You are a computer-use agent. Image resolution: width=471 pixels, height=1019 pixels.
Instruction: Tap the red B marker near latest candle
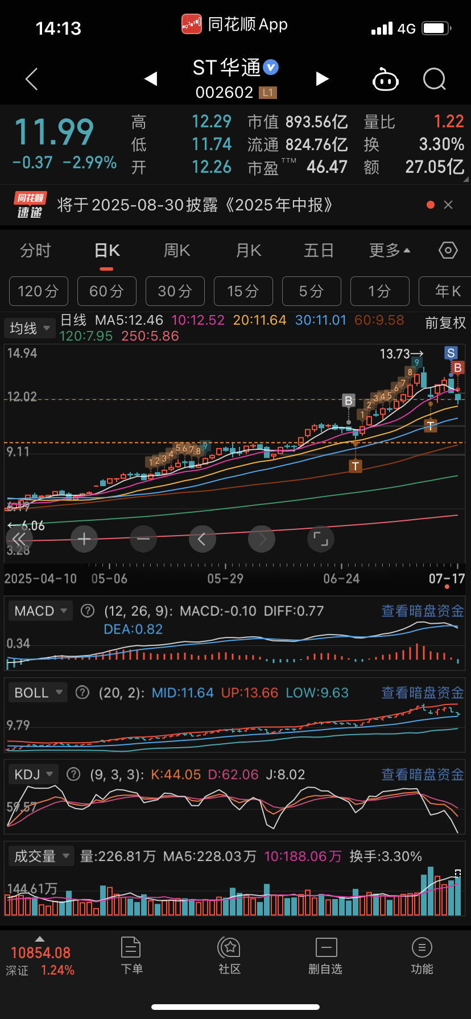click(x=457, y=368)
